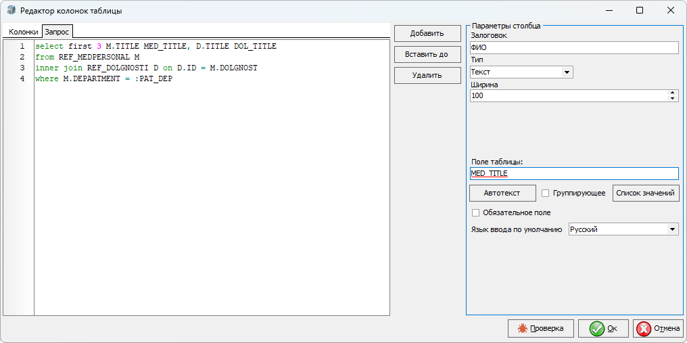Enable the Обязательное поле checkbox
687x343 pixels.
pyautogui.click(x=476, y=212)
